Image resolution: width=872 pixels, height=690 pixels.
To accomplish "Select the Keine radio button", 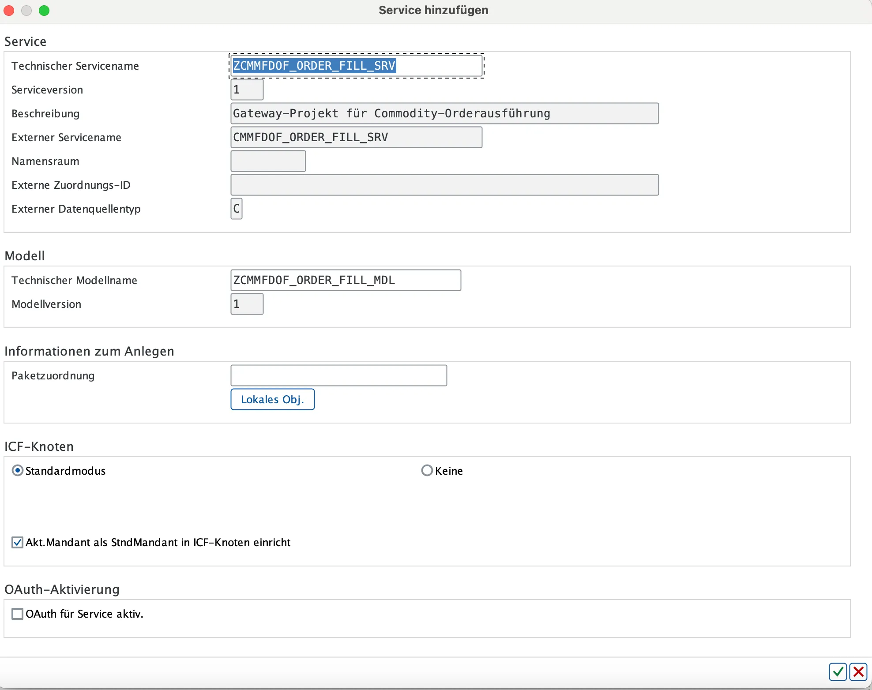I will click(427, 471).
